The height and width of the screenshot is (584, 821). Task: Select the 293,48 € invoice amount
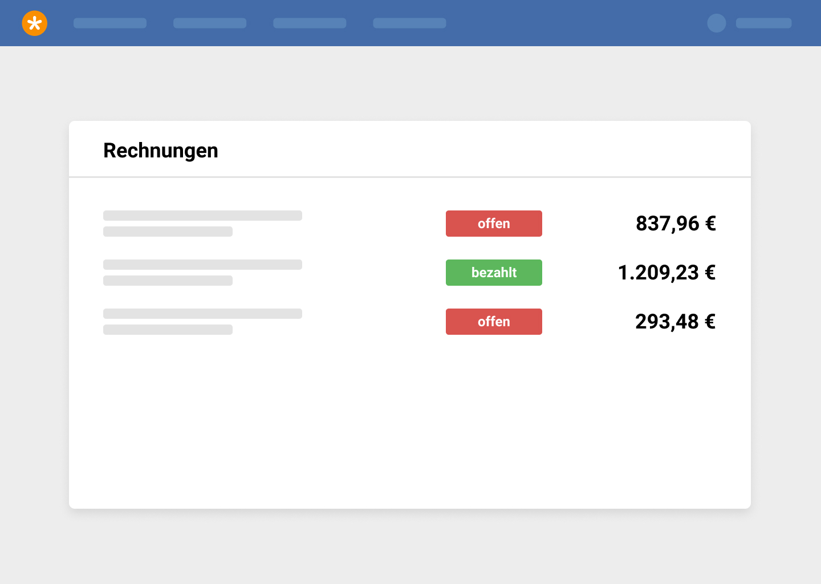(675, 322)
